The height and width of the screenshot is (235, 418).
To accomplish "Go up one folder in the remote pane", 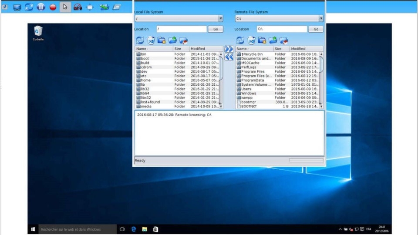I will [273, 40].
